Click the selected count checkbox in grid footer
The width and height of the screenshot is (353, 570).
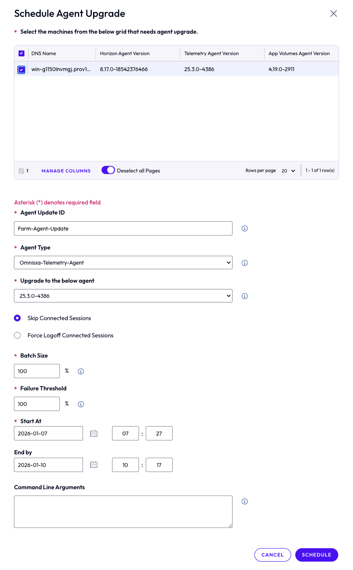(x=21, y=171)
